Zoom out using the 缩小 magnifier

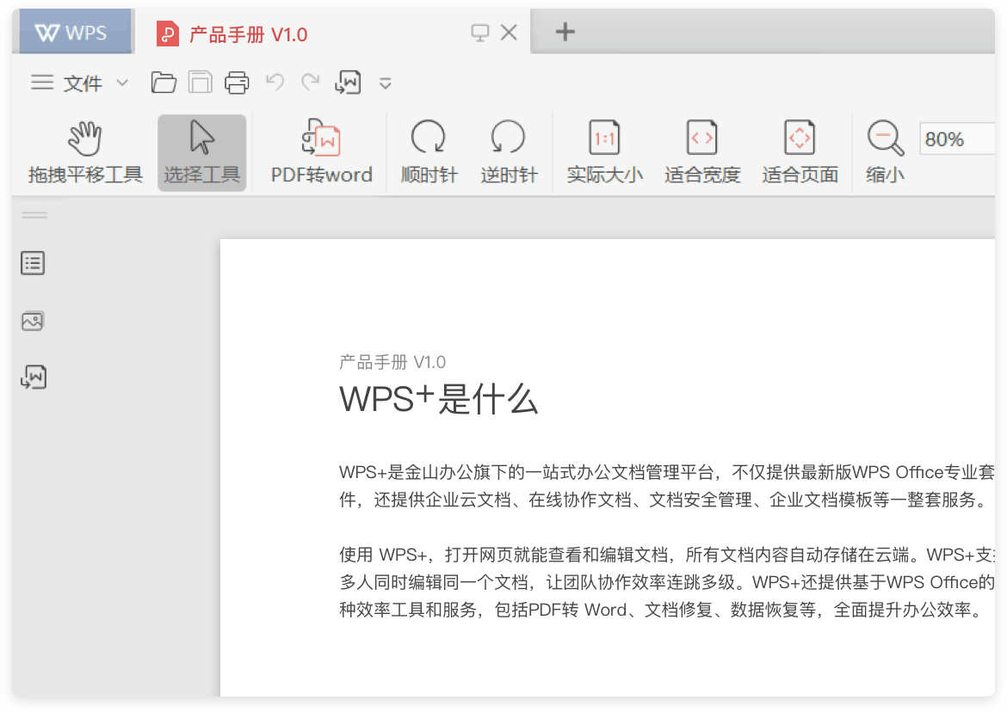click(x=885, y=152)
